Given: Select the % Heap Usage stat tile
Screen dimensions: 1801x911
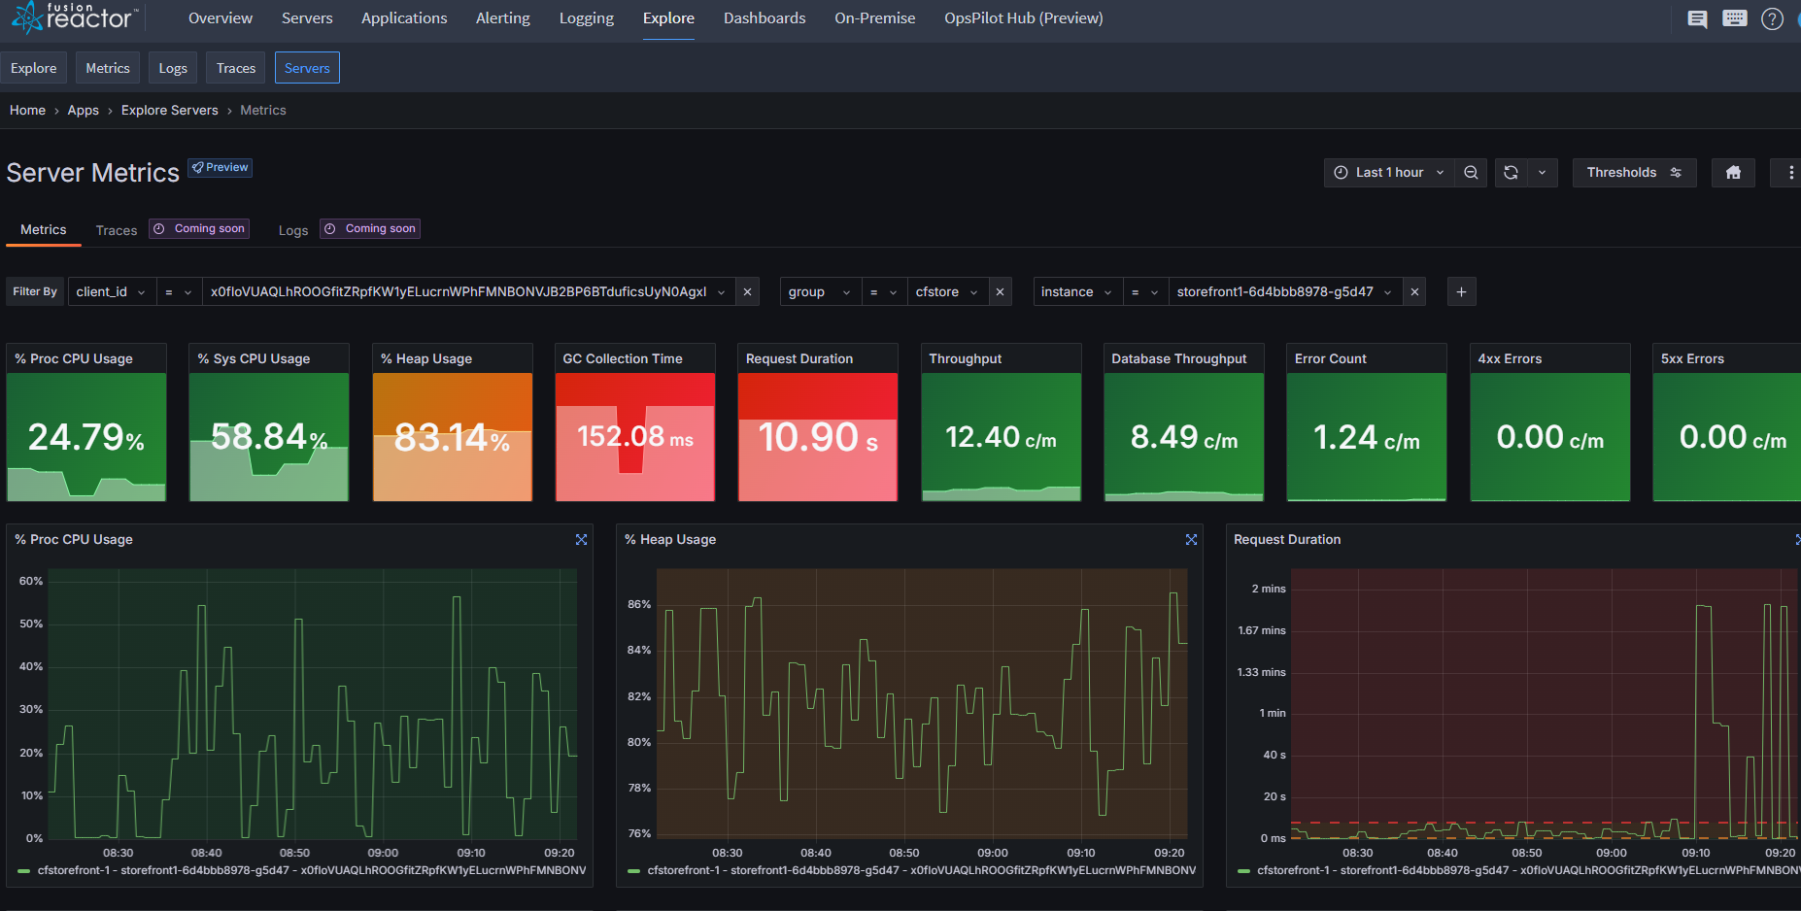Looking at the screenshot, I should coord(453,422).
